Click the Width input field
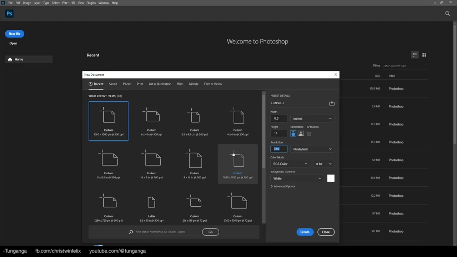Viewport: 457px width, 257px height. click(279, 119)
